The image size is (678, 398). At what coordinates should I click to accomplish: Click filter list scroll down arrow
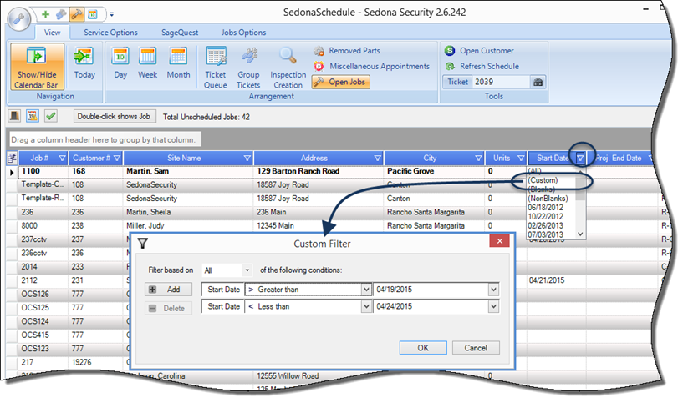coord(581,234)
